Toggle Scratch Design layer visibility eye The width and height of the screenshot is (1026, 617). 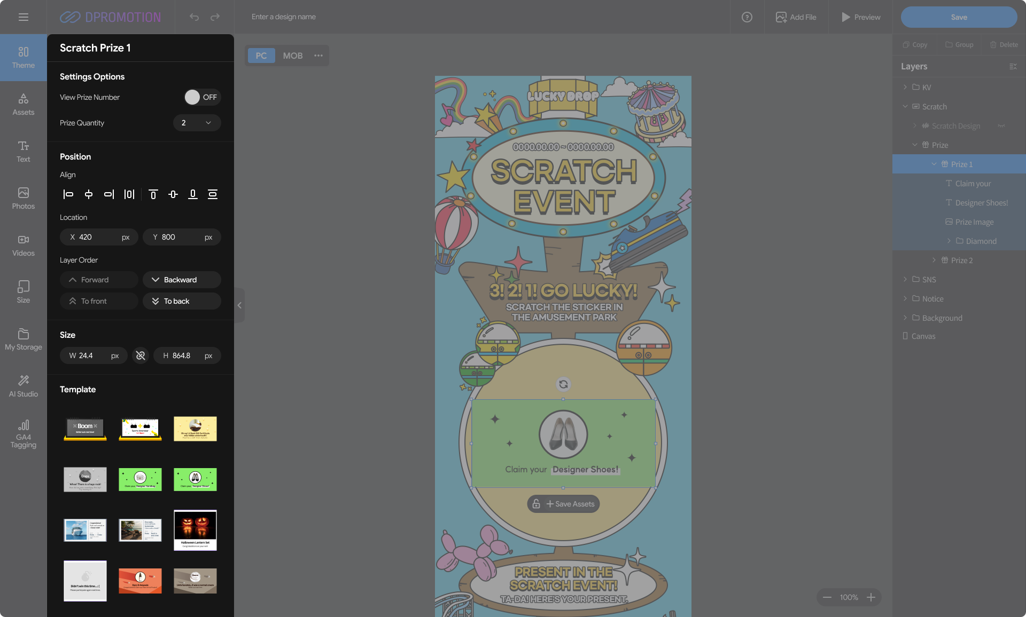[x=1001, y=126]
